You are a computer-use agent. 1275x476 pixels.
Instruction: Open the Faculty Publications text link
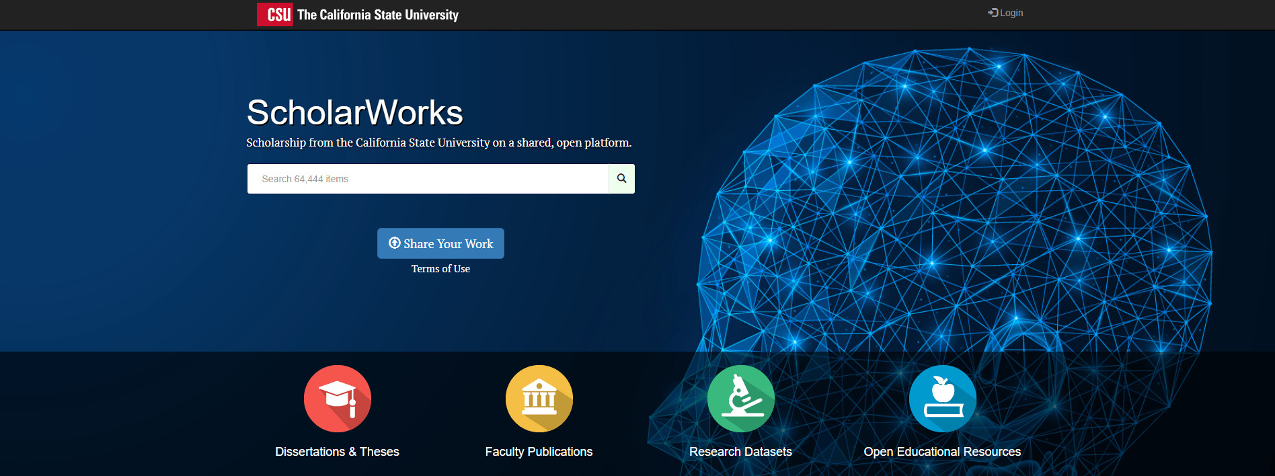539,452
